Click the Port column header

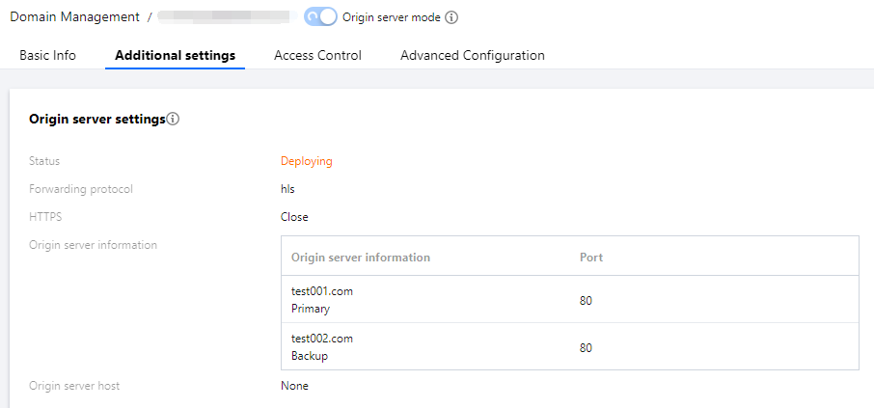click(591, 258)
